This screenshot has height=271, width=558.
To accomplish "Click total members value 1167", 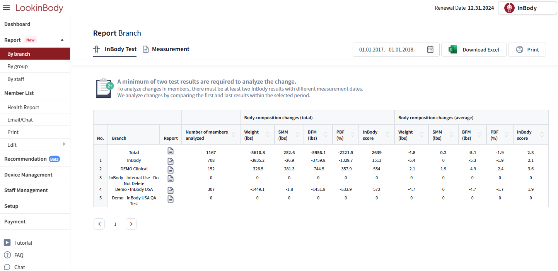I will 211,153.
